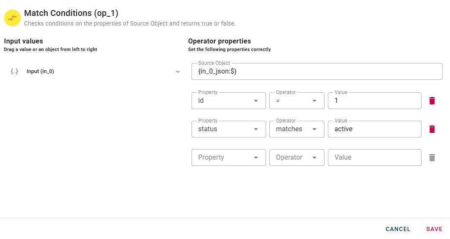
Task: Expand the Input (in_0) chevron
Action: (x=178, y=71)
